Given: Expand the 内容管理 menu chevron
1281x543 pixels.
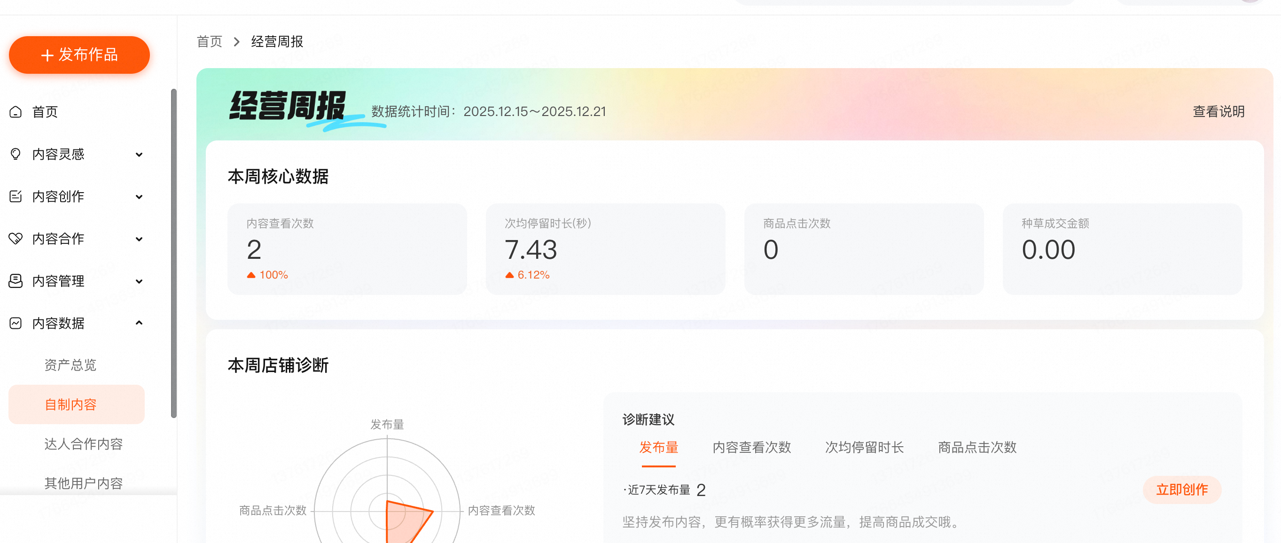Looking at the screenshot, I should [139, 281].
